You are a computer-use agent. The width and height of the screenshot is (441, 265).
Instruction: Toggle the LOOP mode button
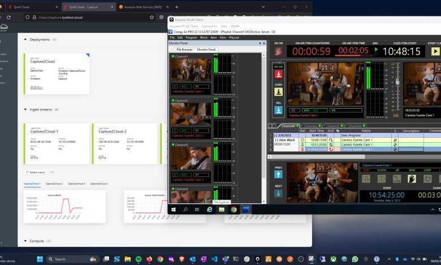pos(427,178)
